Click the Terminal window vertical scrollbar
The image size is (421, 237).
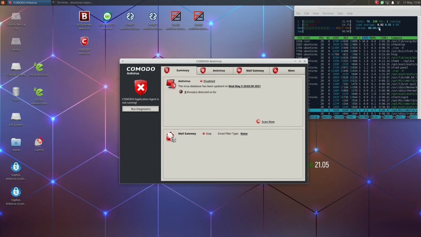(419, 67)
